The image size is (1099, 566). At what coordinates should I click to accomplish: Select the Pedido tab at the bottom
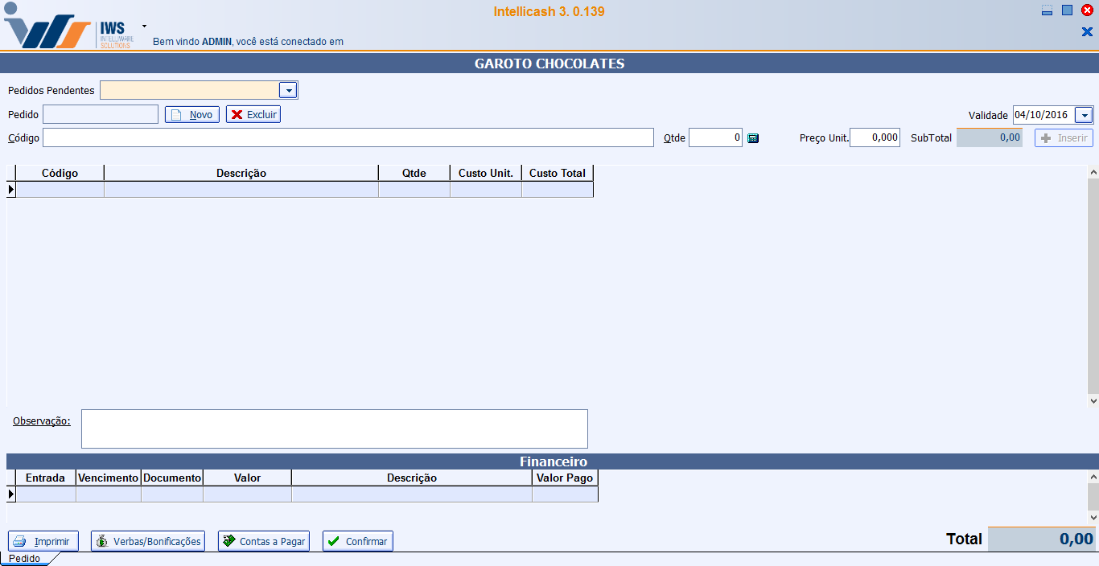point(25,559)
